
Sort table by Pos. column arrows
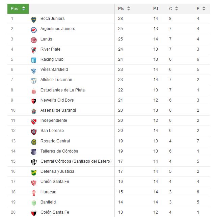pyautogui.click(x=24, y=8)
